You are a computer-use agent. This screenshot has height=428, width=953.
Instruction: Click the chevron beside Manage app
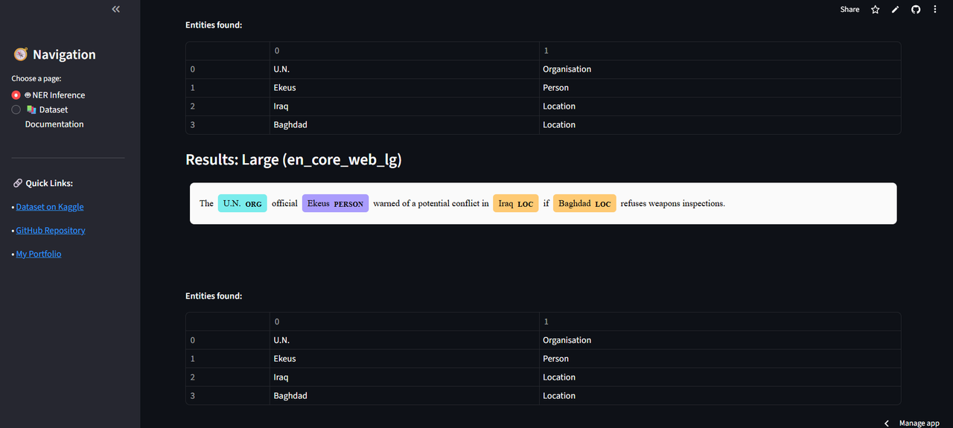tap(886, 423)
